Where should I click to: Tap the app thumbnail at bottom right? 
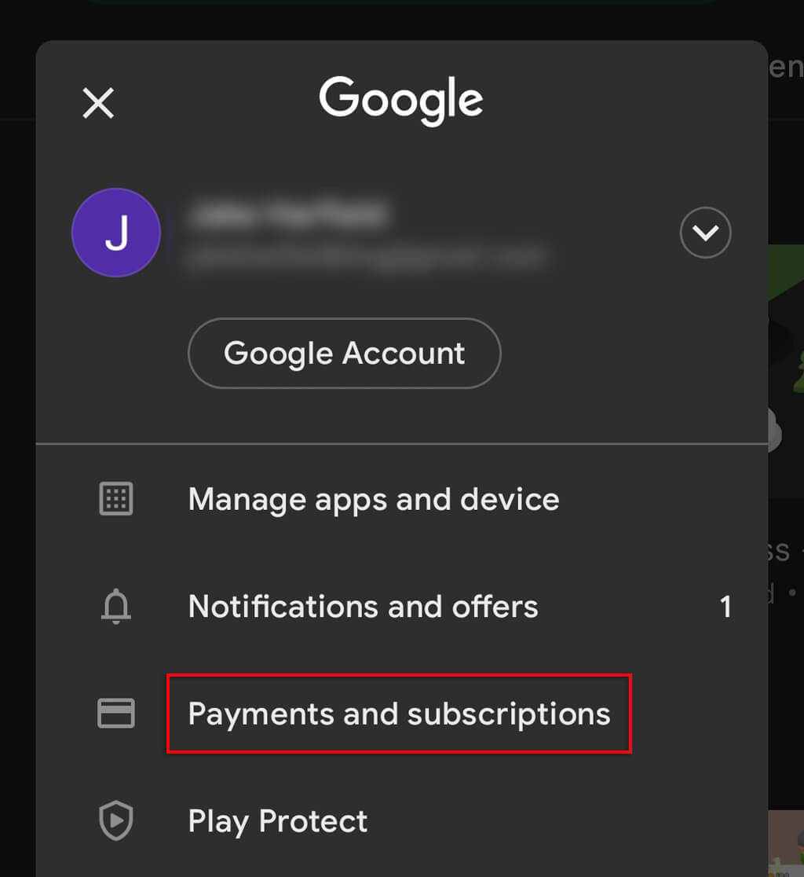tap(785, 845)
